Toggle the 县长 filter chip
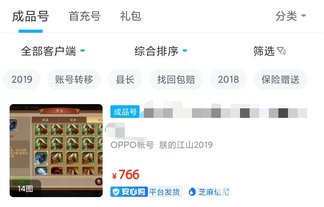 pos(125,79)
